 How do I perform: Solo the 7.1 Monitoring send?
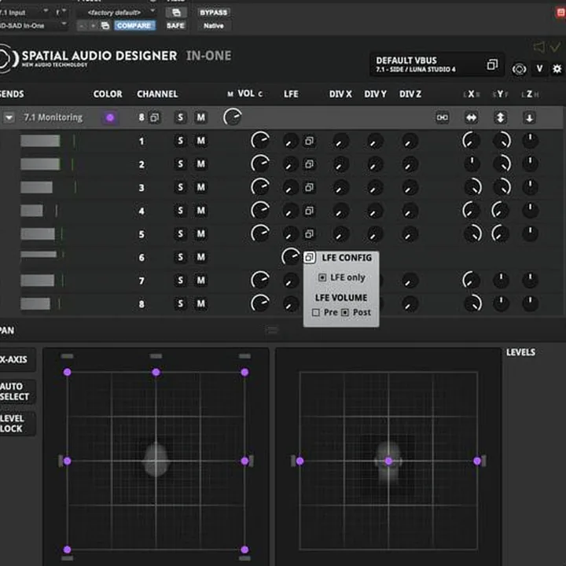coord(180,117)
